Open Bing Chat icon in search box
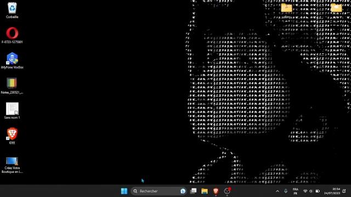The image size is (351, 197). coord(183,191)
